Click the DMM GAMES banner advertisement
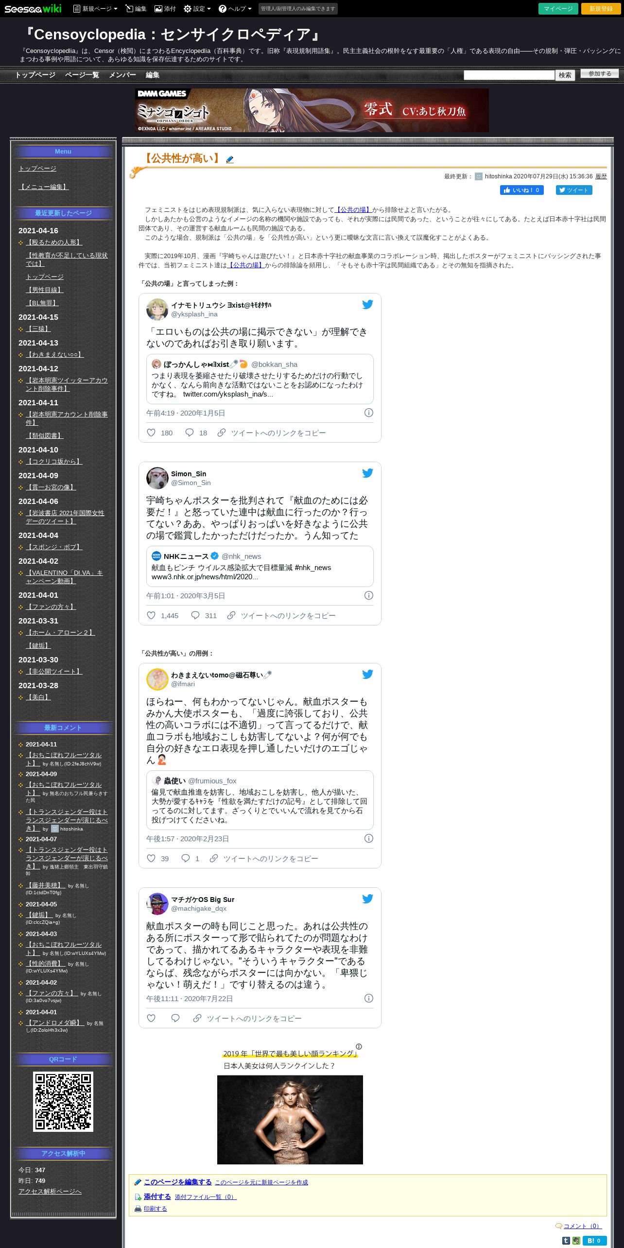The height and width of the screenshot is (1248, 624). [x=312, y=110]
